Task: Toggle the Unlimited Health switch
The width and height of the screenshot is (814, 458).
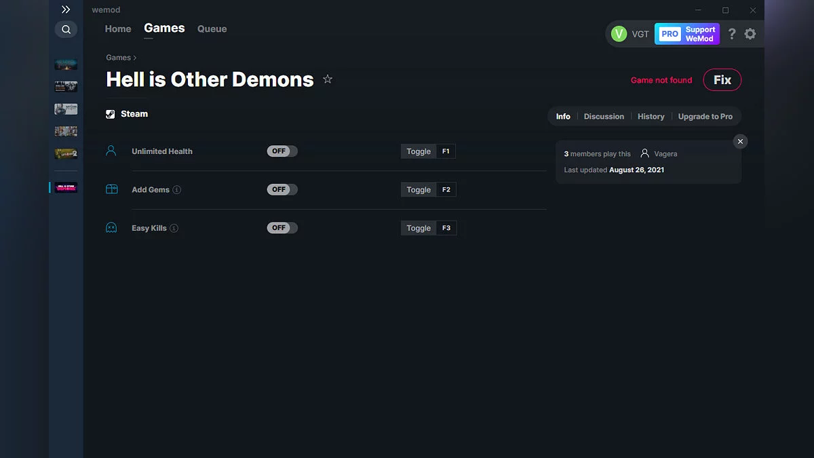Action: click(282, 151)
